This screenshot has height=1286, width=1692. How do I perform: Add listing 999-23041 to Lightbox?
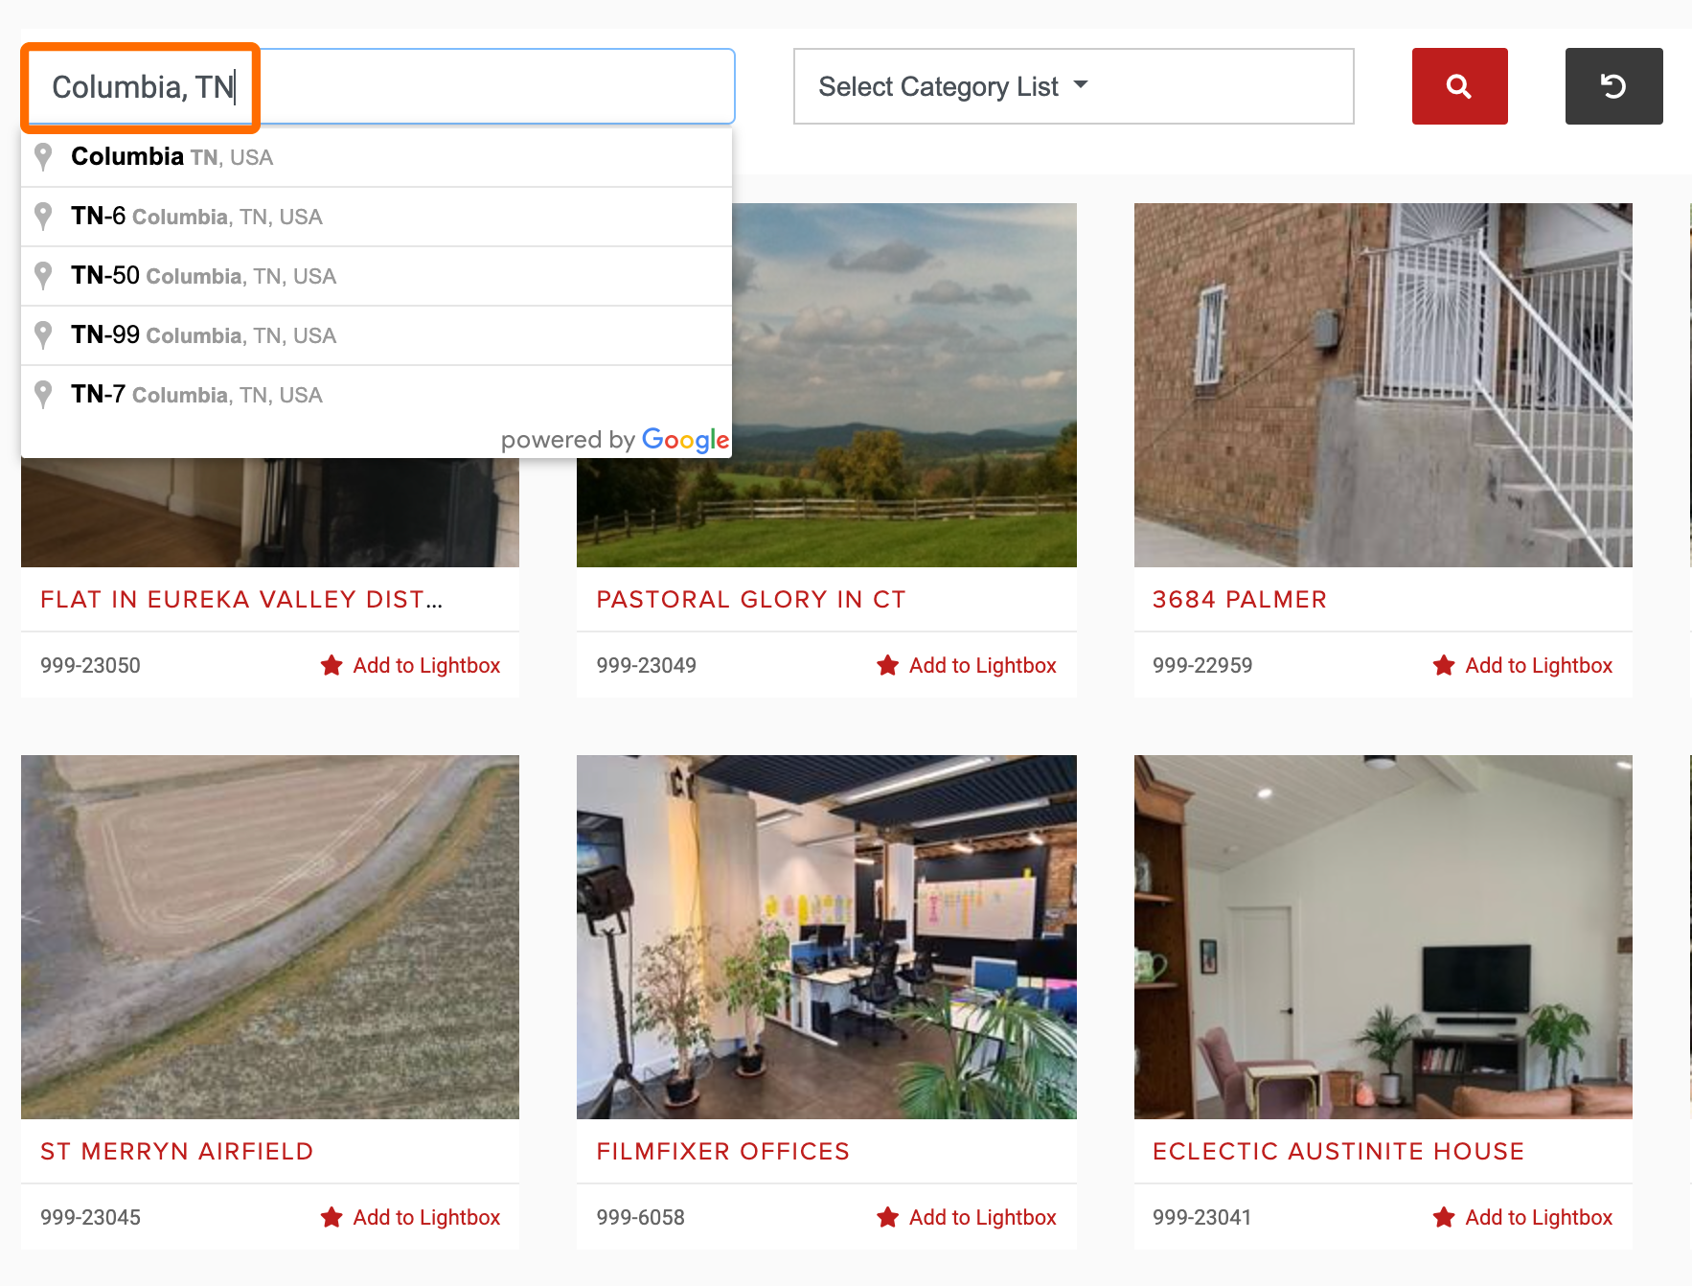pos(1522,1217)
